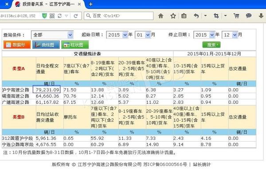Open the screenshot crop tool icon
Screen dimensions: 266x169
[216, 16]
